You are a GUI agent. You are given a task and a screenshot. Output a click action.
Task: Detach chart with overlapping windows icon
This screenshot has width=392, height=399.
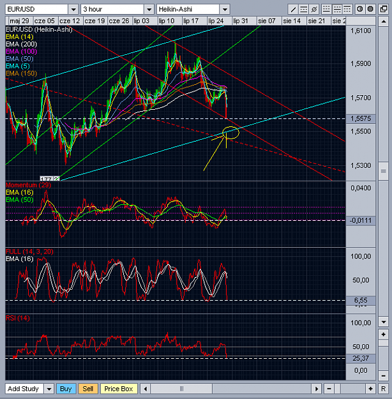coord(383,10)
